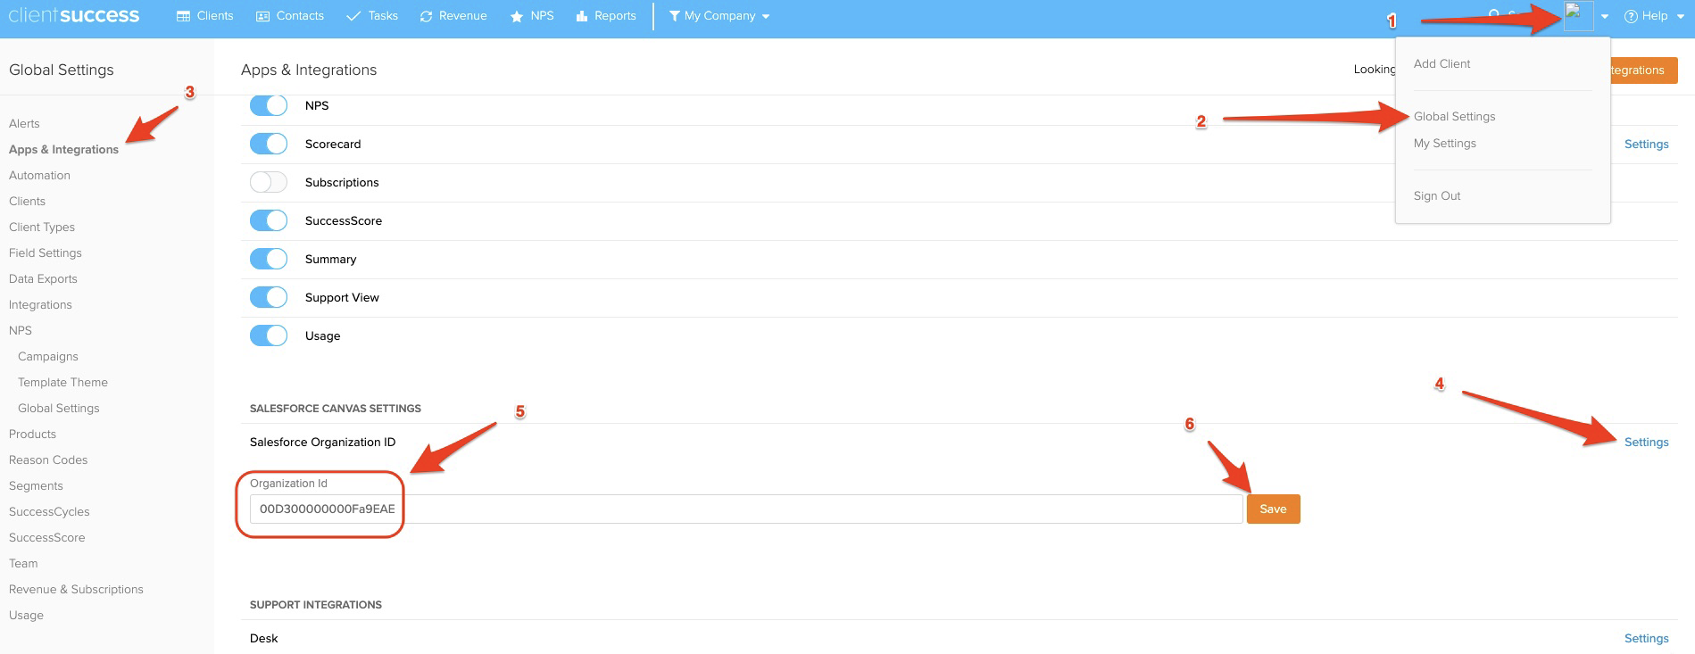Open Products in the sidebar

32,434
